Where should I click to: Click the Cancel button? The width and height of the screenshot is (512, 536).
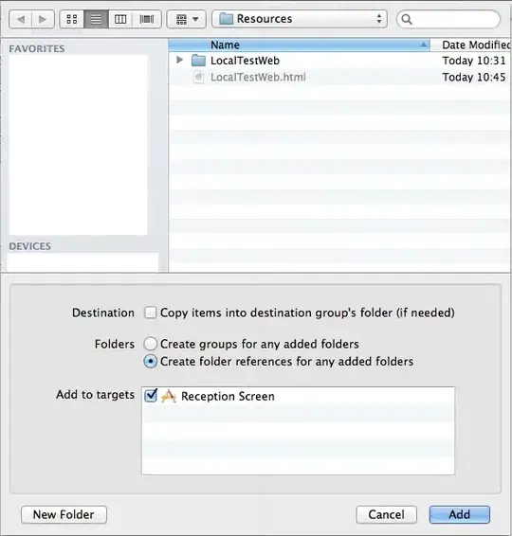click(387, 514)
